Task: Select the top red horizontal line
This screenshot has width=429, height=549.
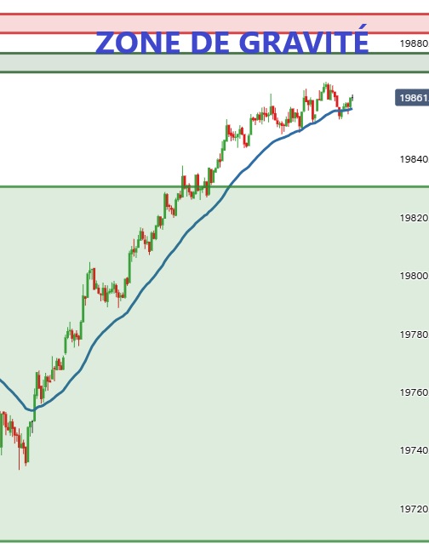Action: tap(214, 14)
